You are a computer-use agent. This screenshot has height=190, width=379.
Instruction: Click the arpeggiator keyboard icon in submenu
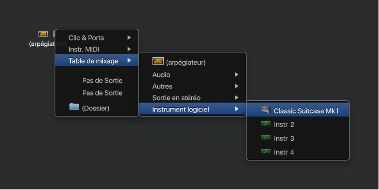coord(158,62)
